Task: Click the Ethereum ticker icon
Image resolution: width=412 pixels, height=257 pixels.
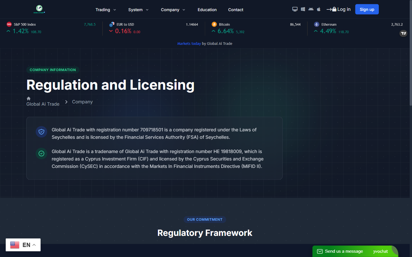Action: click(x=316, y=24)
